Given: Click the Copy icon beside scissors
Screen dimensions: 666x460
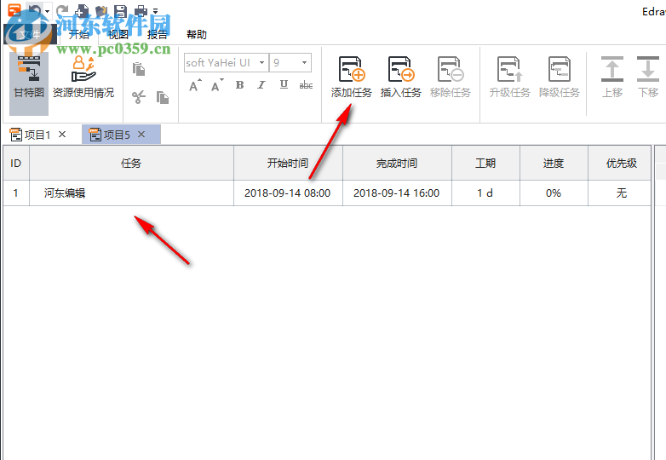Looking at the screenshot, I should (x=163, y=97).
